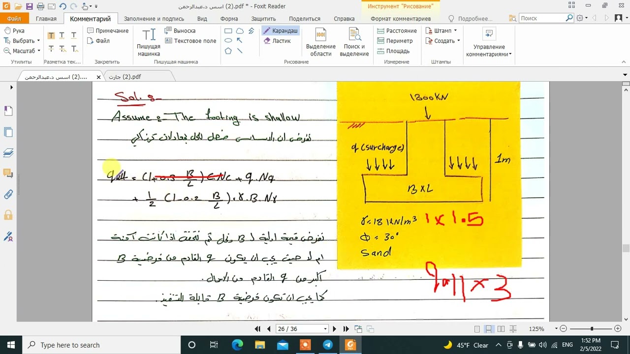This screenshot has width=630, height=354.
Task: Go to next page arrow
Action: (335, 329)
